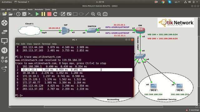The height and width of the screenshot is (112, 200).
Task: Open GNS3 Edit menu
Action: [8, 10]
